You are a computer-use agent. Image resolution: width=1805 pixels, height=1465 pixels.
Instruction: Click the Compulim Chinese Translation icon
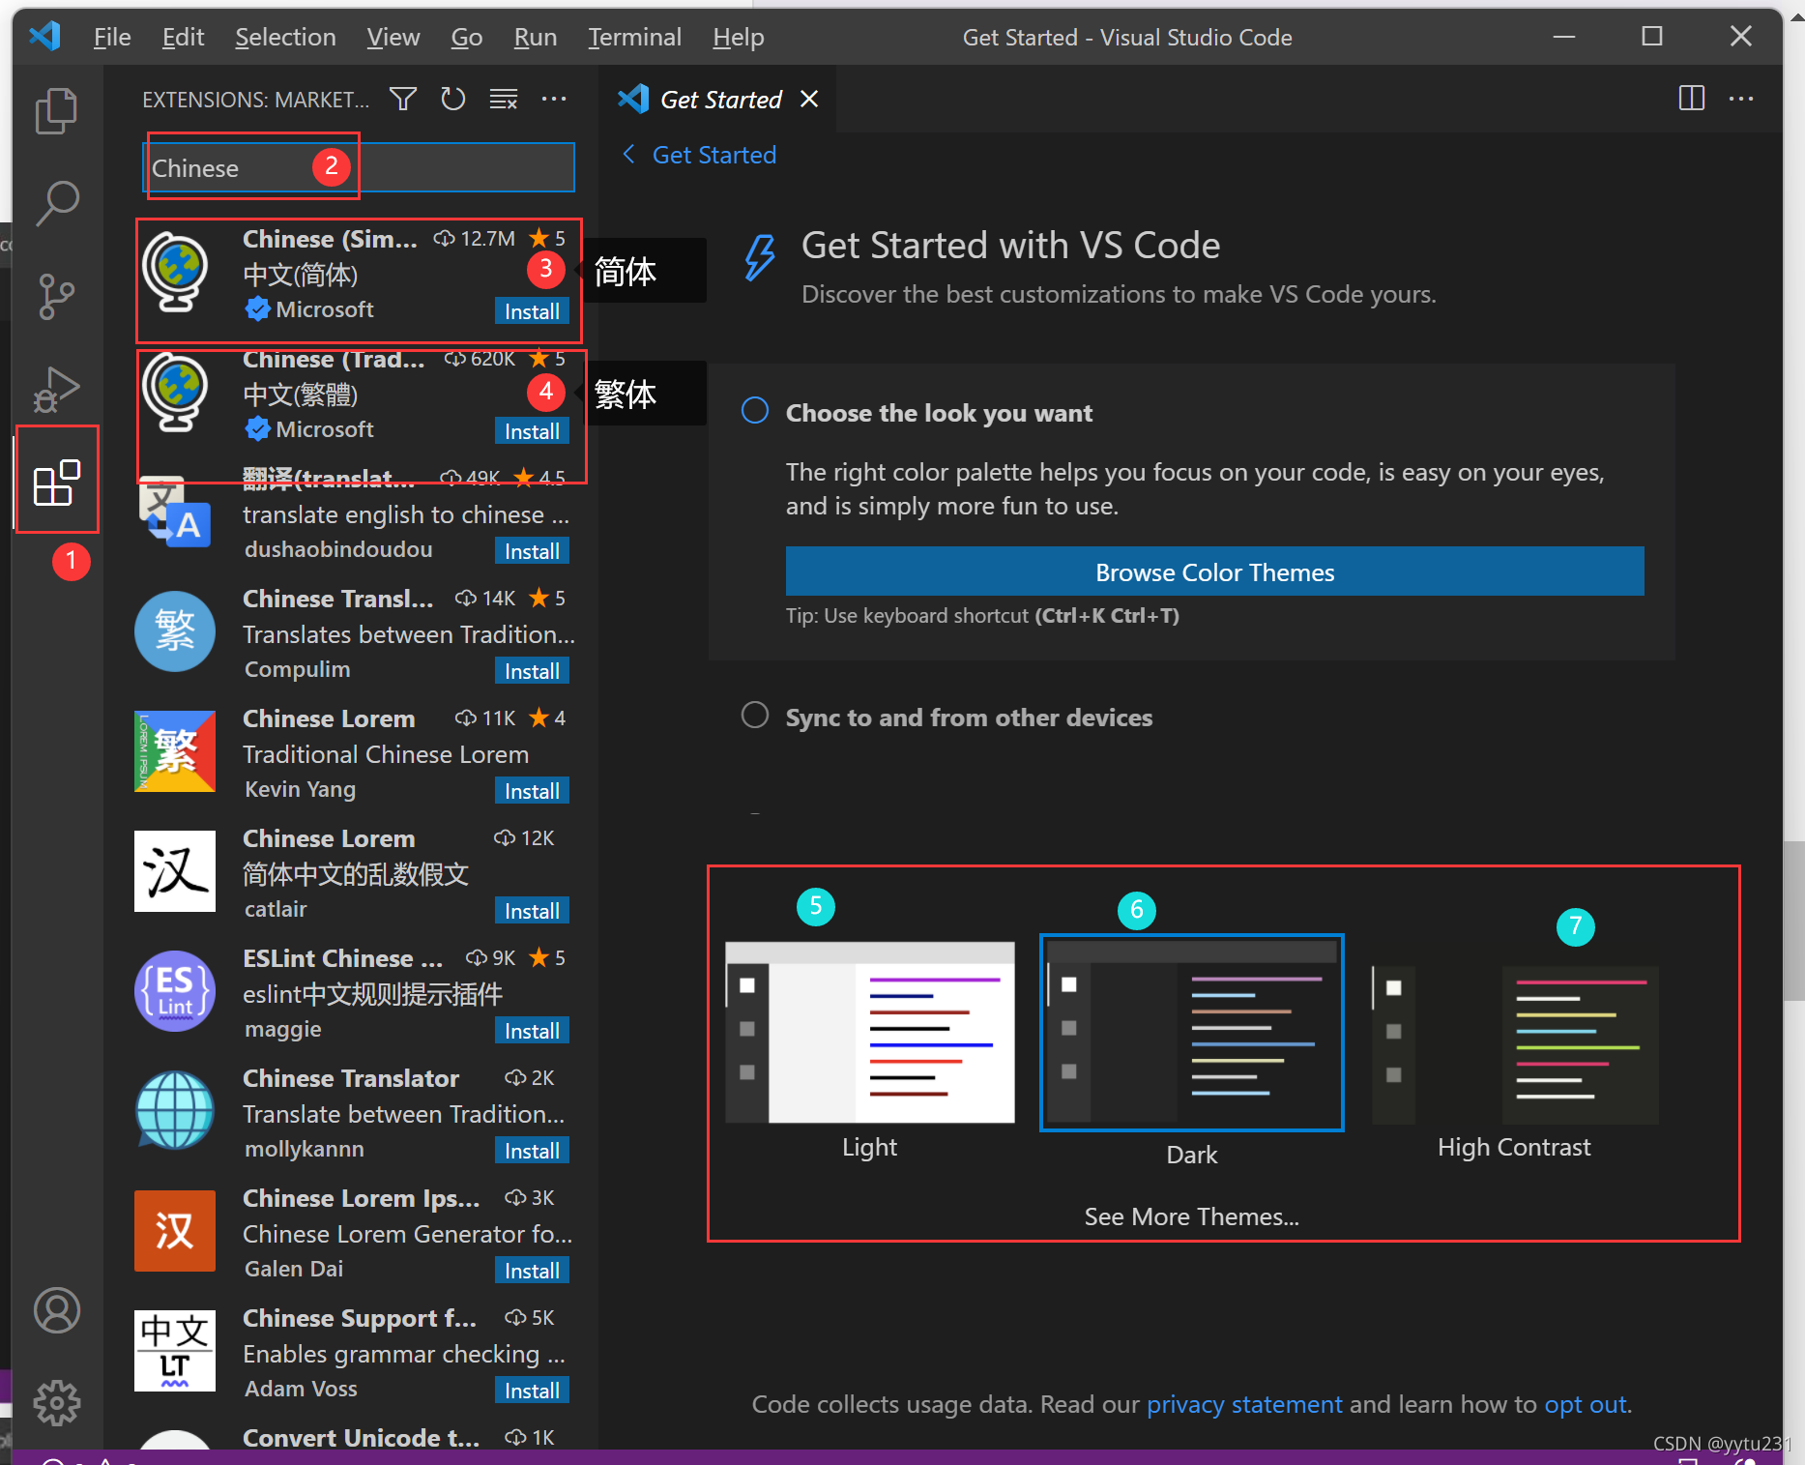tap(175, 632)
